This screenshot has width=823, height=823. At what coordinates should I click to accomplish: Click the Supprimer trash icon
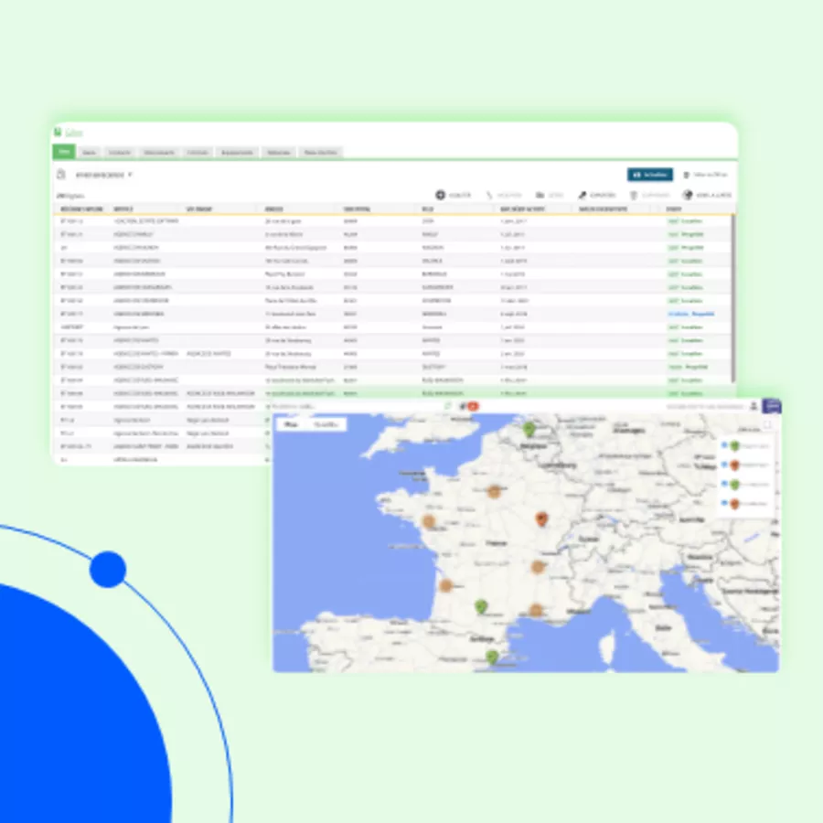633,195
